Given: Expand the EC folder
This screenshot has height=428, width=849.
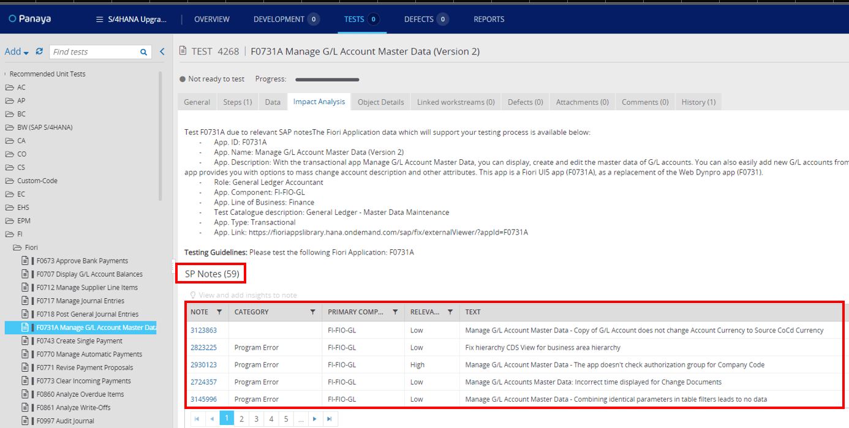Looking at the screenshot, I should pyautogui.click(x=15, y=194).
